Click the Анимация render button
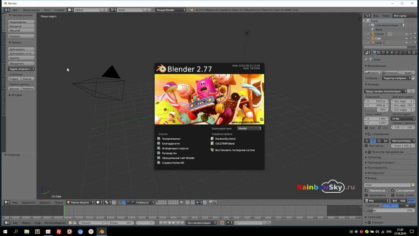419x236 pixels. point(390,73)
